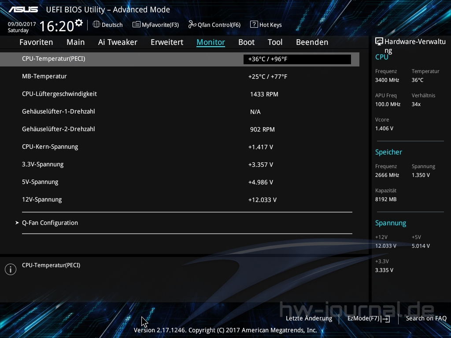451x338 pixels.
Task: Switch to the Tool tab
Action: pyautogui.click(x=275, y=42)
